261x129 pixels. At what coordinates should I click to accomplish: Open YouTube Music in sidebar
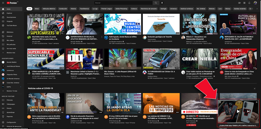11,25
